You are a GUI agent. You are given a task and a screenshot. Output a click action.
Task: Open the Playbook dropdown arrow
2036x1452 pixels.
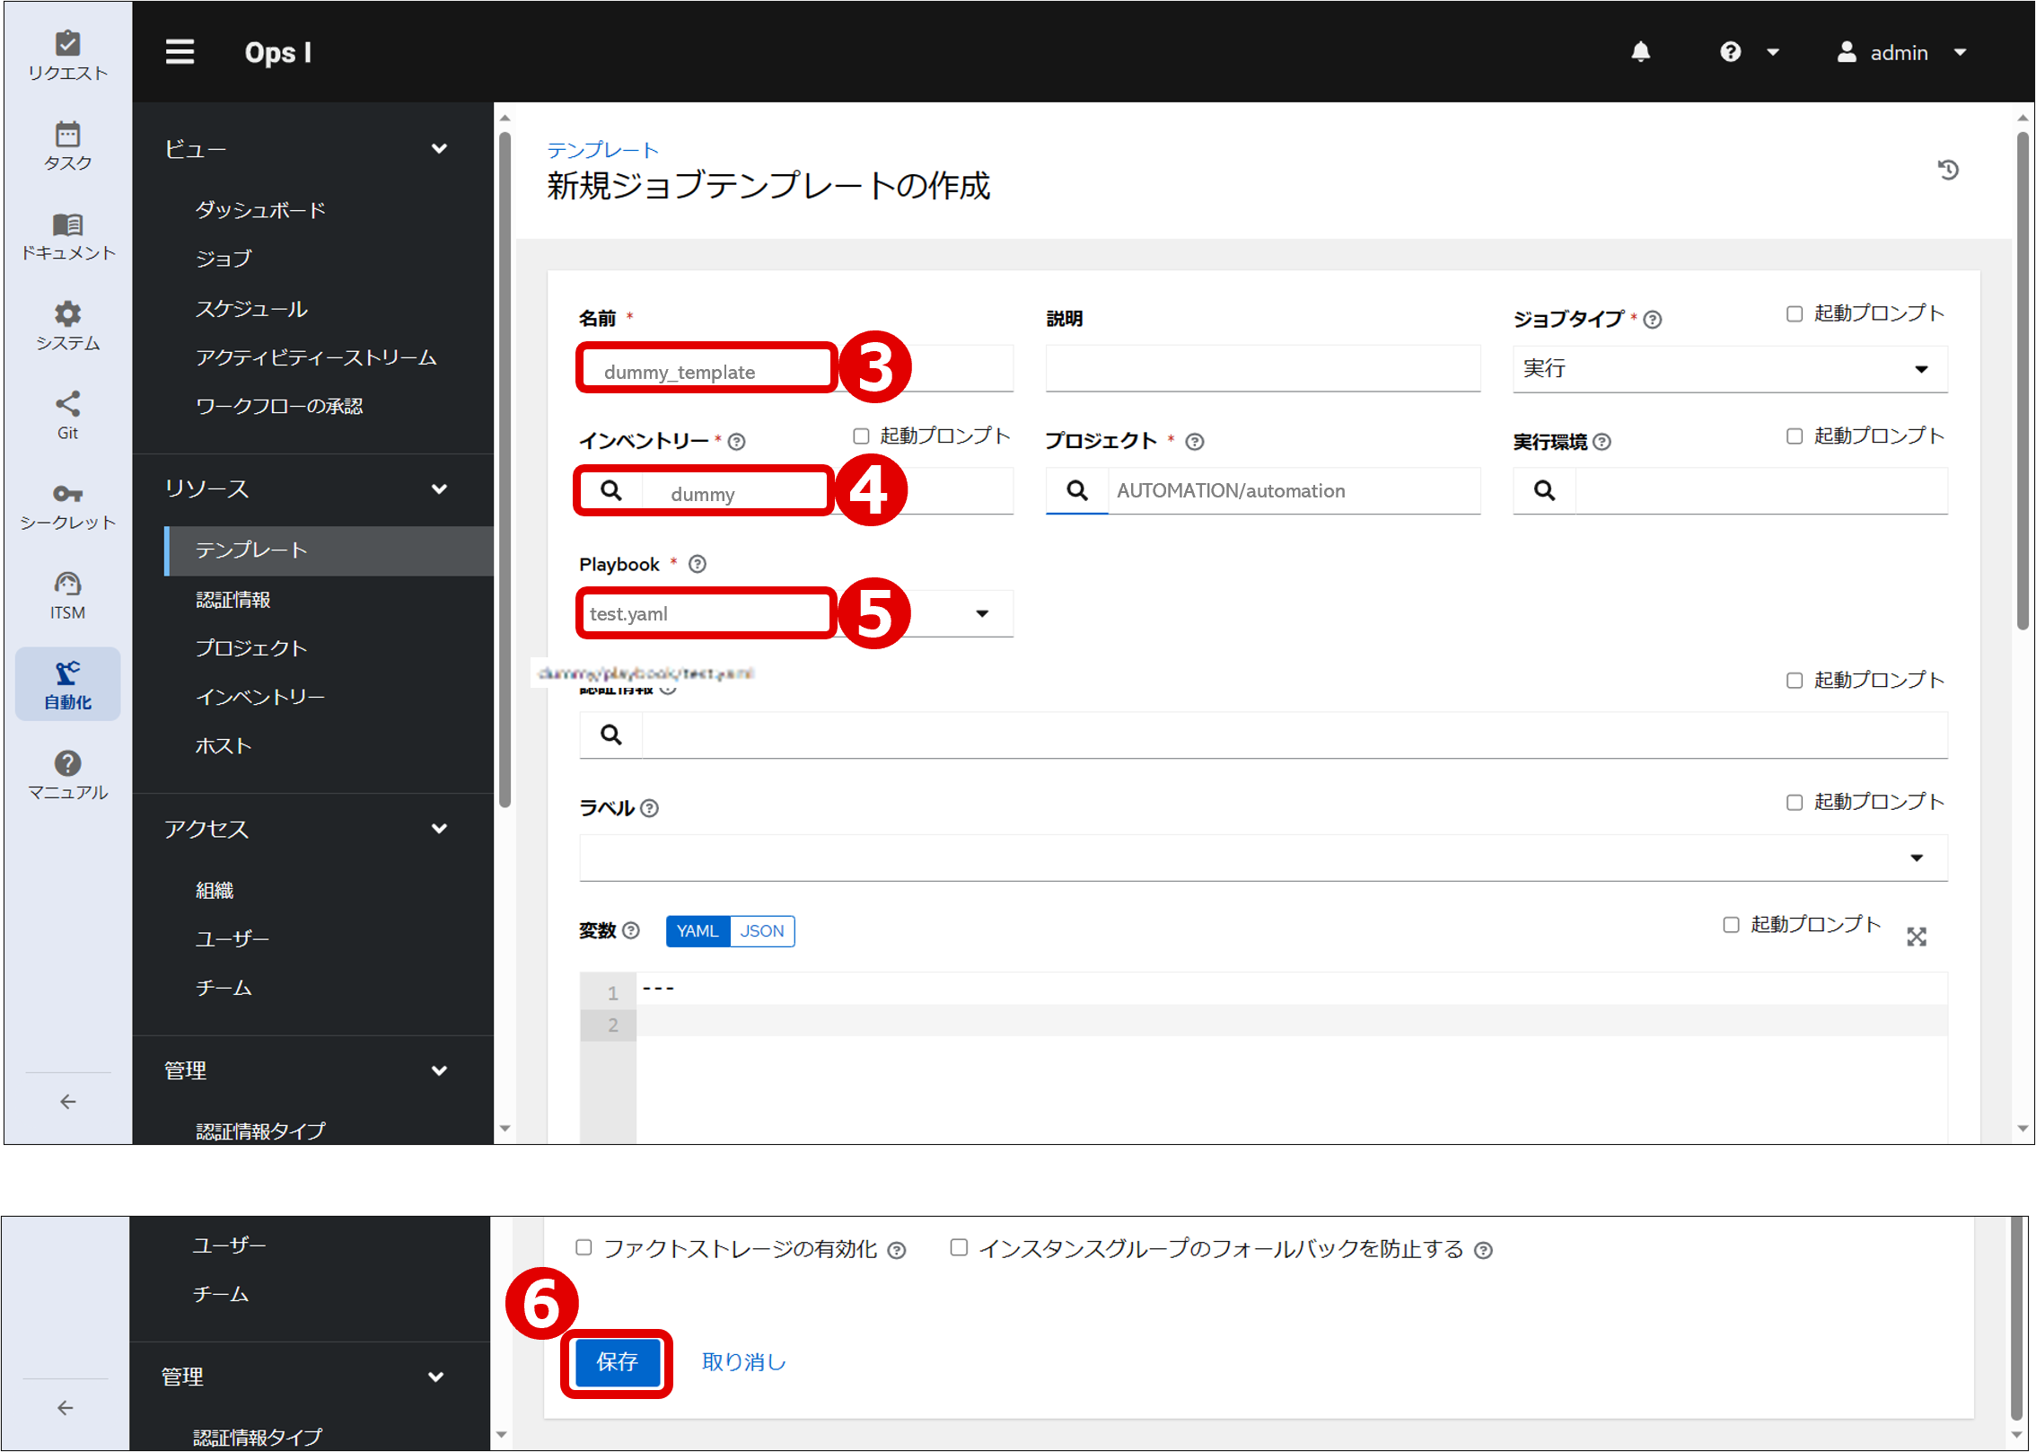pyautogui.click(x=983, y=613)
